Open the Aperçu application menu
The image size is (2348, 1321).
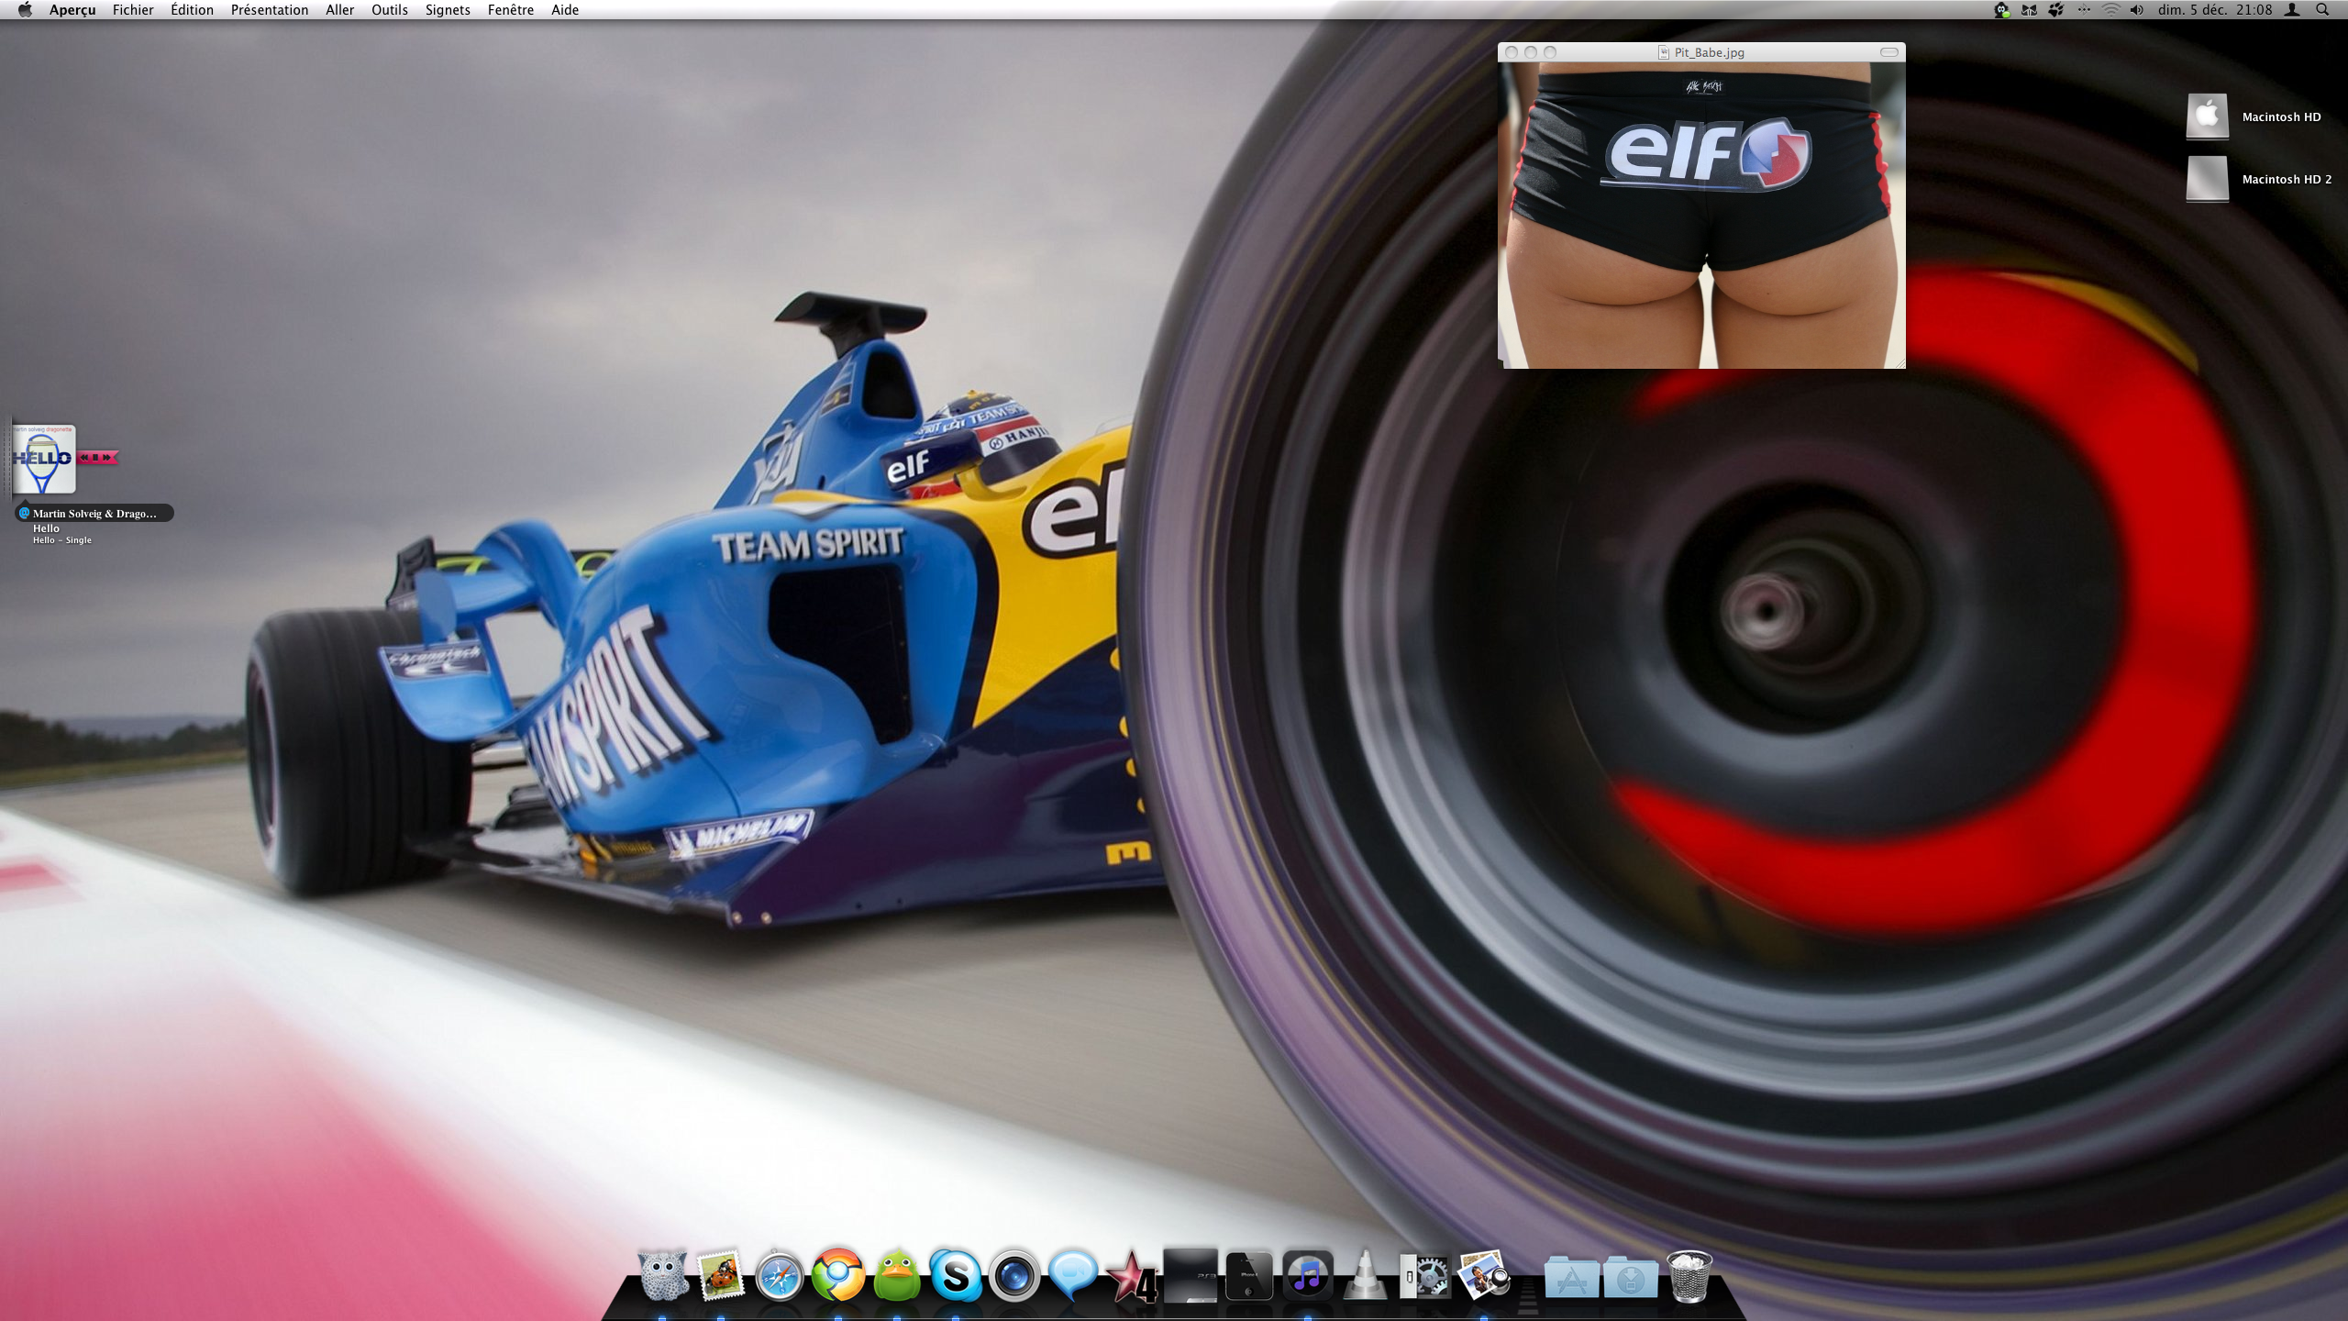point(72,10)
